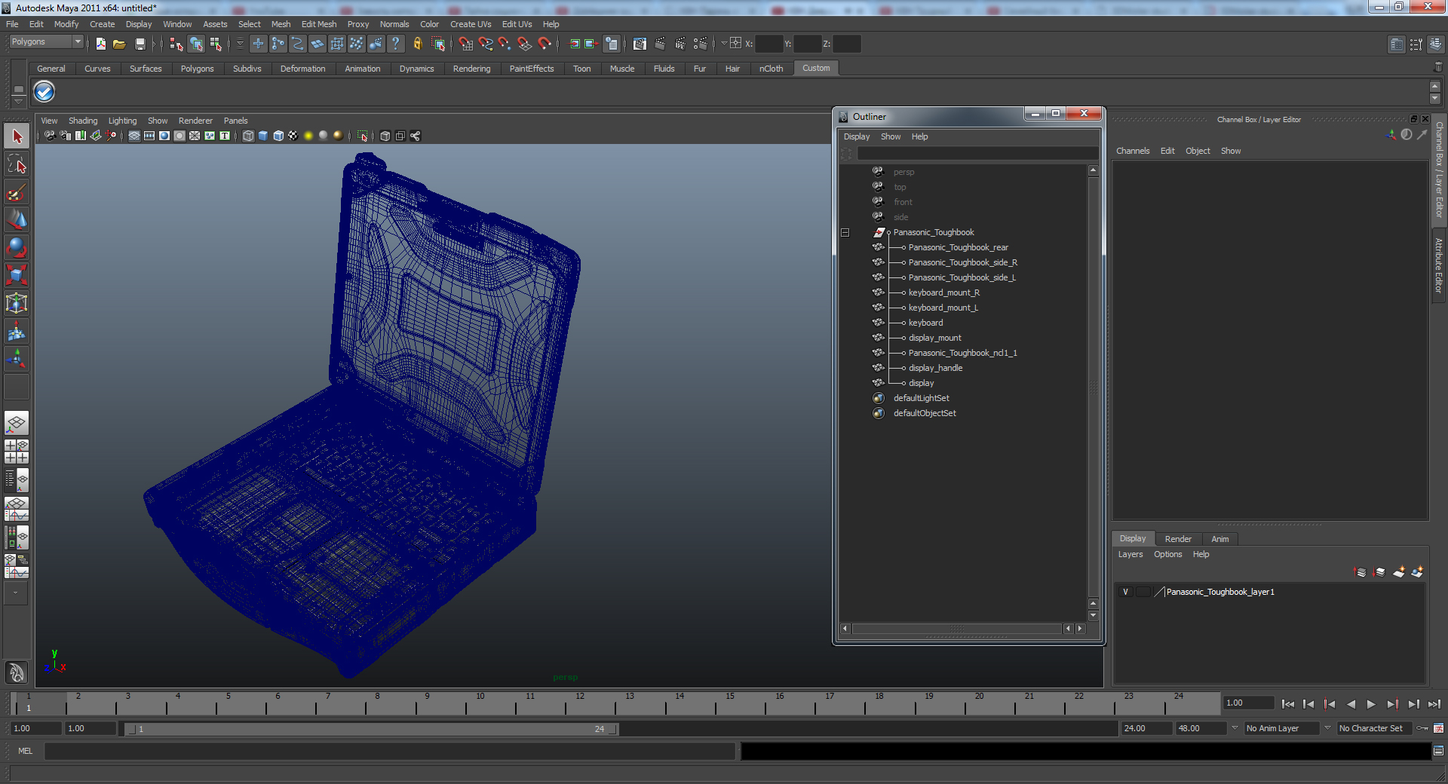Enable Snap to grids magnet icon

click(x=466, y=44)
